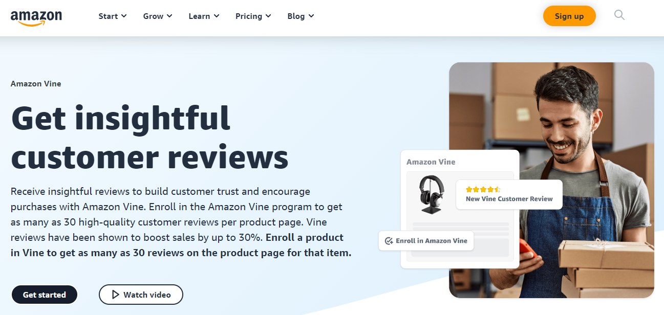Image resolution: width=664 pixels, height=315 pixels.
Task: Expand the Start menu chevron
Action: click(x=124, y=16)
